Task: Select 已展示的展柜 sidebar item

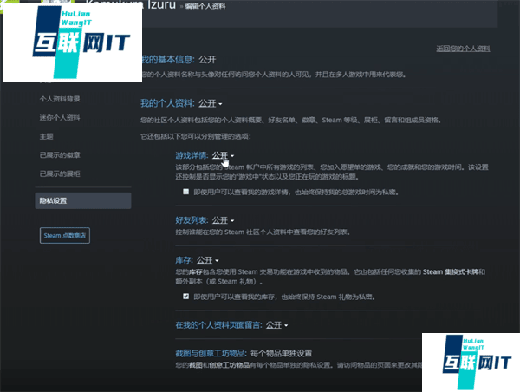Action: [x=60, y=173]
